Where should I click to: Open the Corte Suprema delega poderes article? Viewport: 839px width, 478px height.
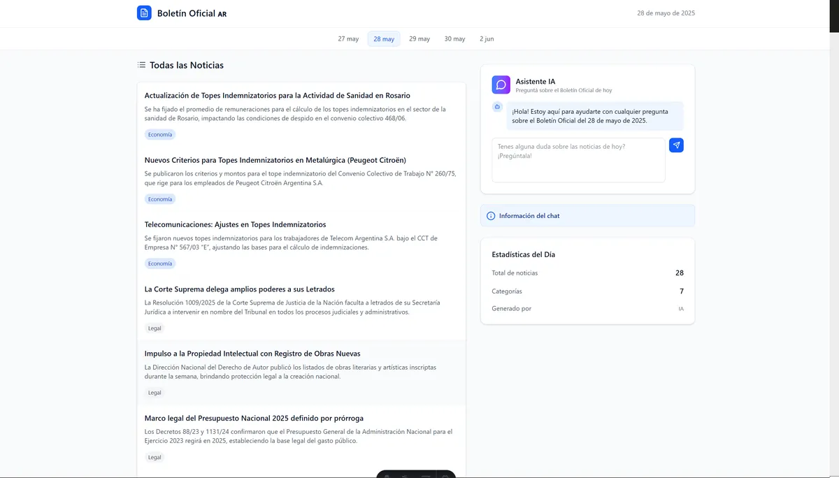[240, 289]
